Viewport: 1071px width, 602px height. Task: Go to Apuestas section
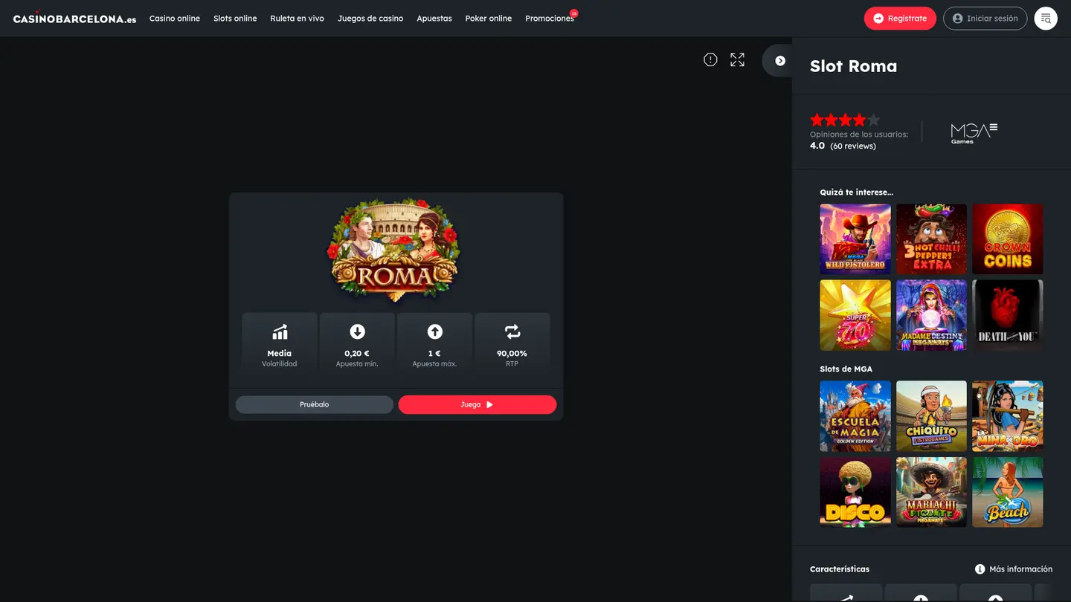click(434, 19)
